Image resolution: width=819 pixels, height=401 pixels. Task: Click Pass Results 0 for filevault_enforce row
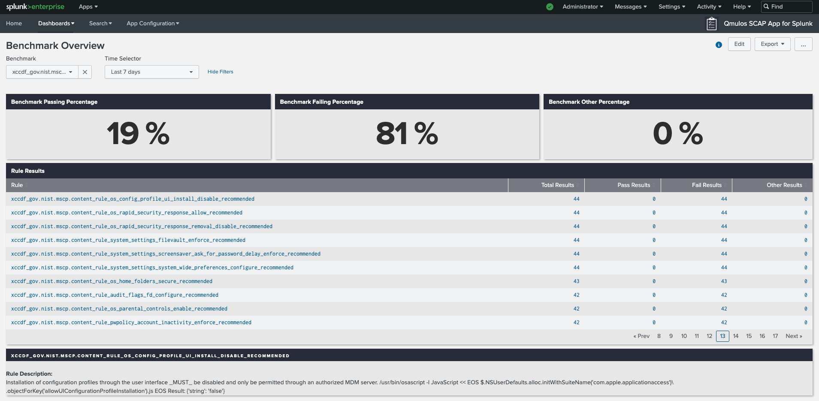click(x=654, y=240)
